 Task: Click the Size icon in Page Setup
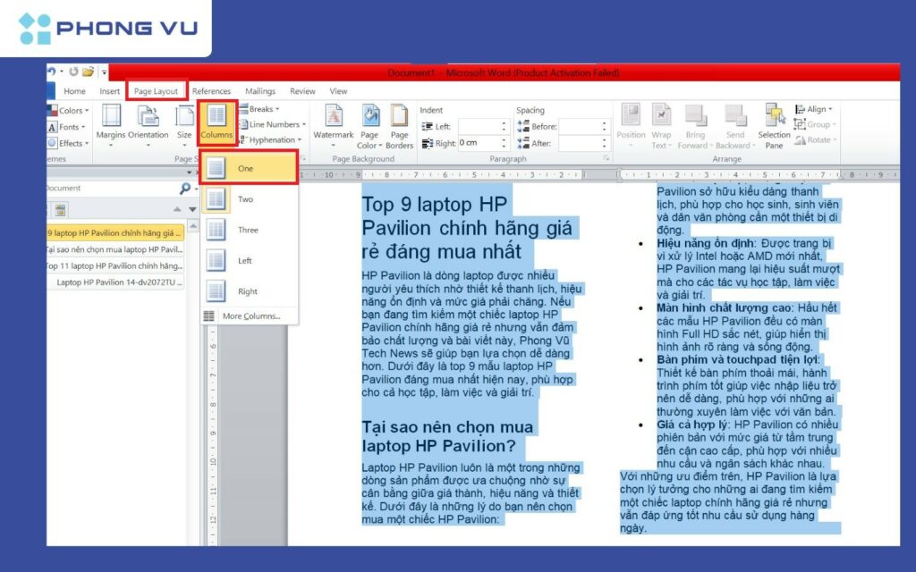pyautogui.click(x=184, y=122)
